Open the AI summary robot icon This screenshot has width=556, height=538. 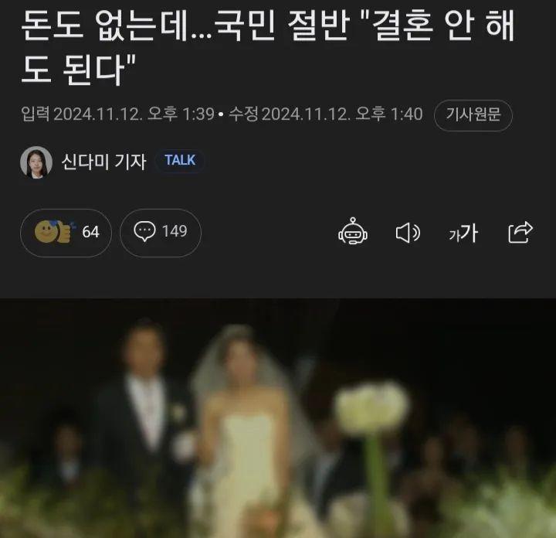[x=352, y=231]
